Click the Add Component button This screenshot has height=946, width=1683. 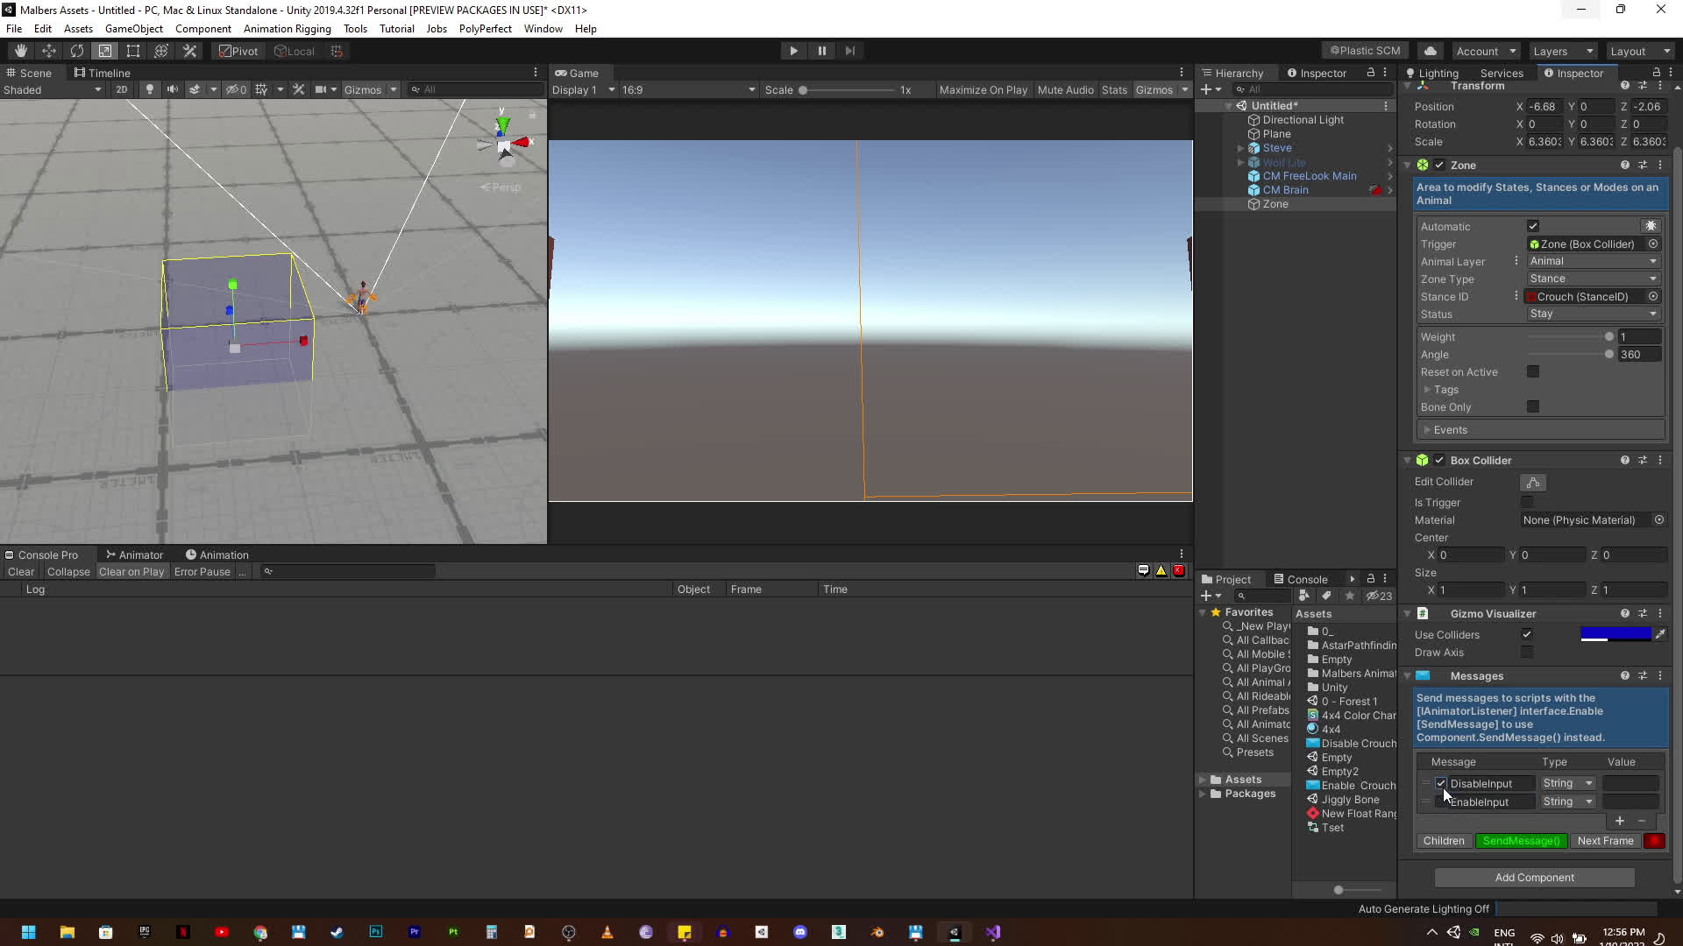tap(1534, 878)
